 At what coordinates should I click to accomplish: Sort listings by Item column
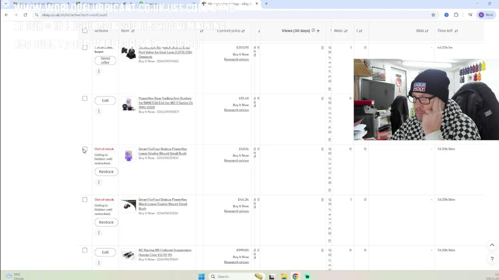[128, 31]
